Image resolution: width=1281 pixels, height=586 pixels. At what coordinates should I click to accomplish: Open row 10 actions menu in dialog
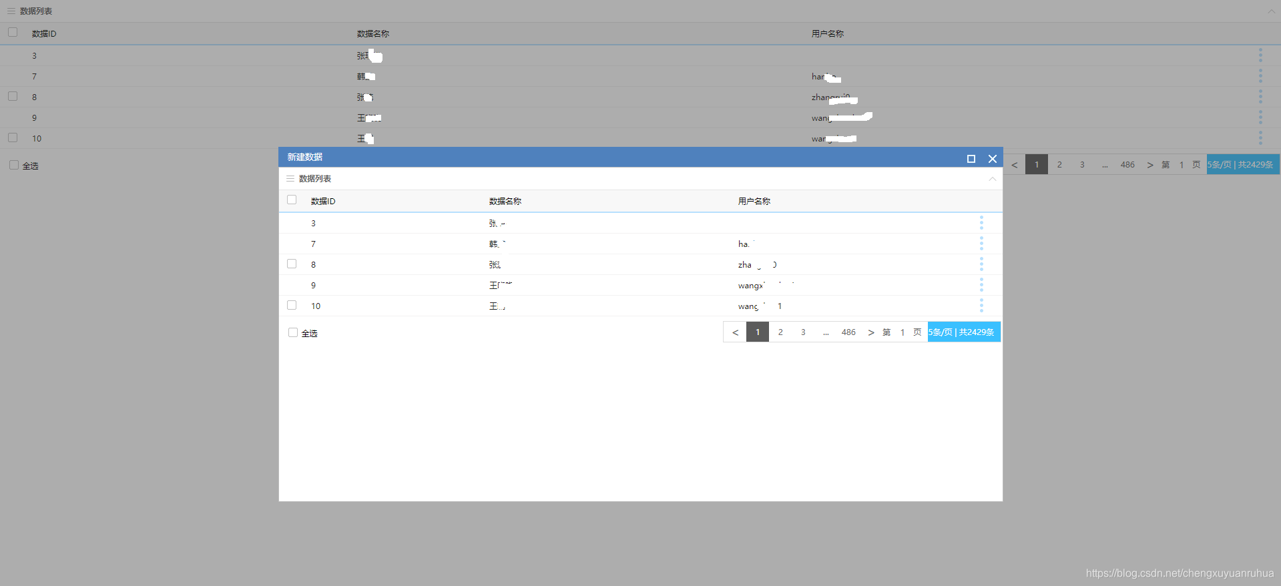click(981, 306)
